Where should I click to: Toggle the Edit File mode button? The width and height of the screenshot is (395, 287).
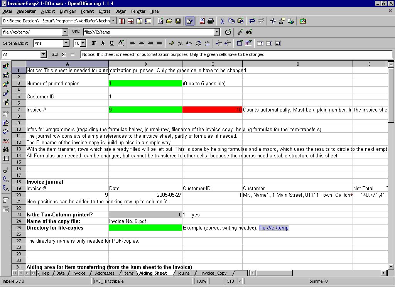click(189, 21)
